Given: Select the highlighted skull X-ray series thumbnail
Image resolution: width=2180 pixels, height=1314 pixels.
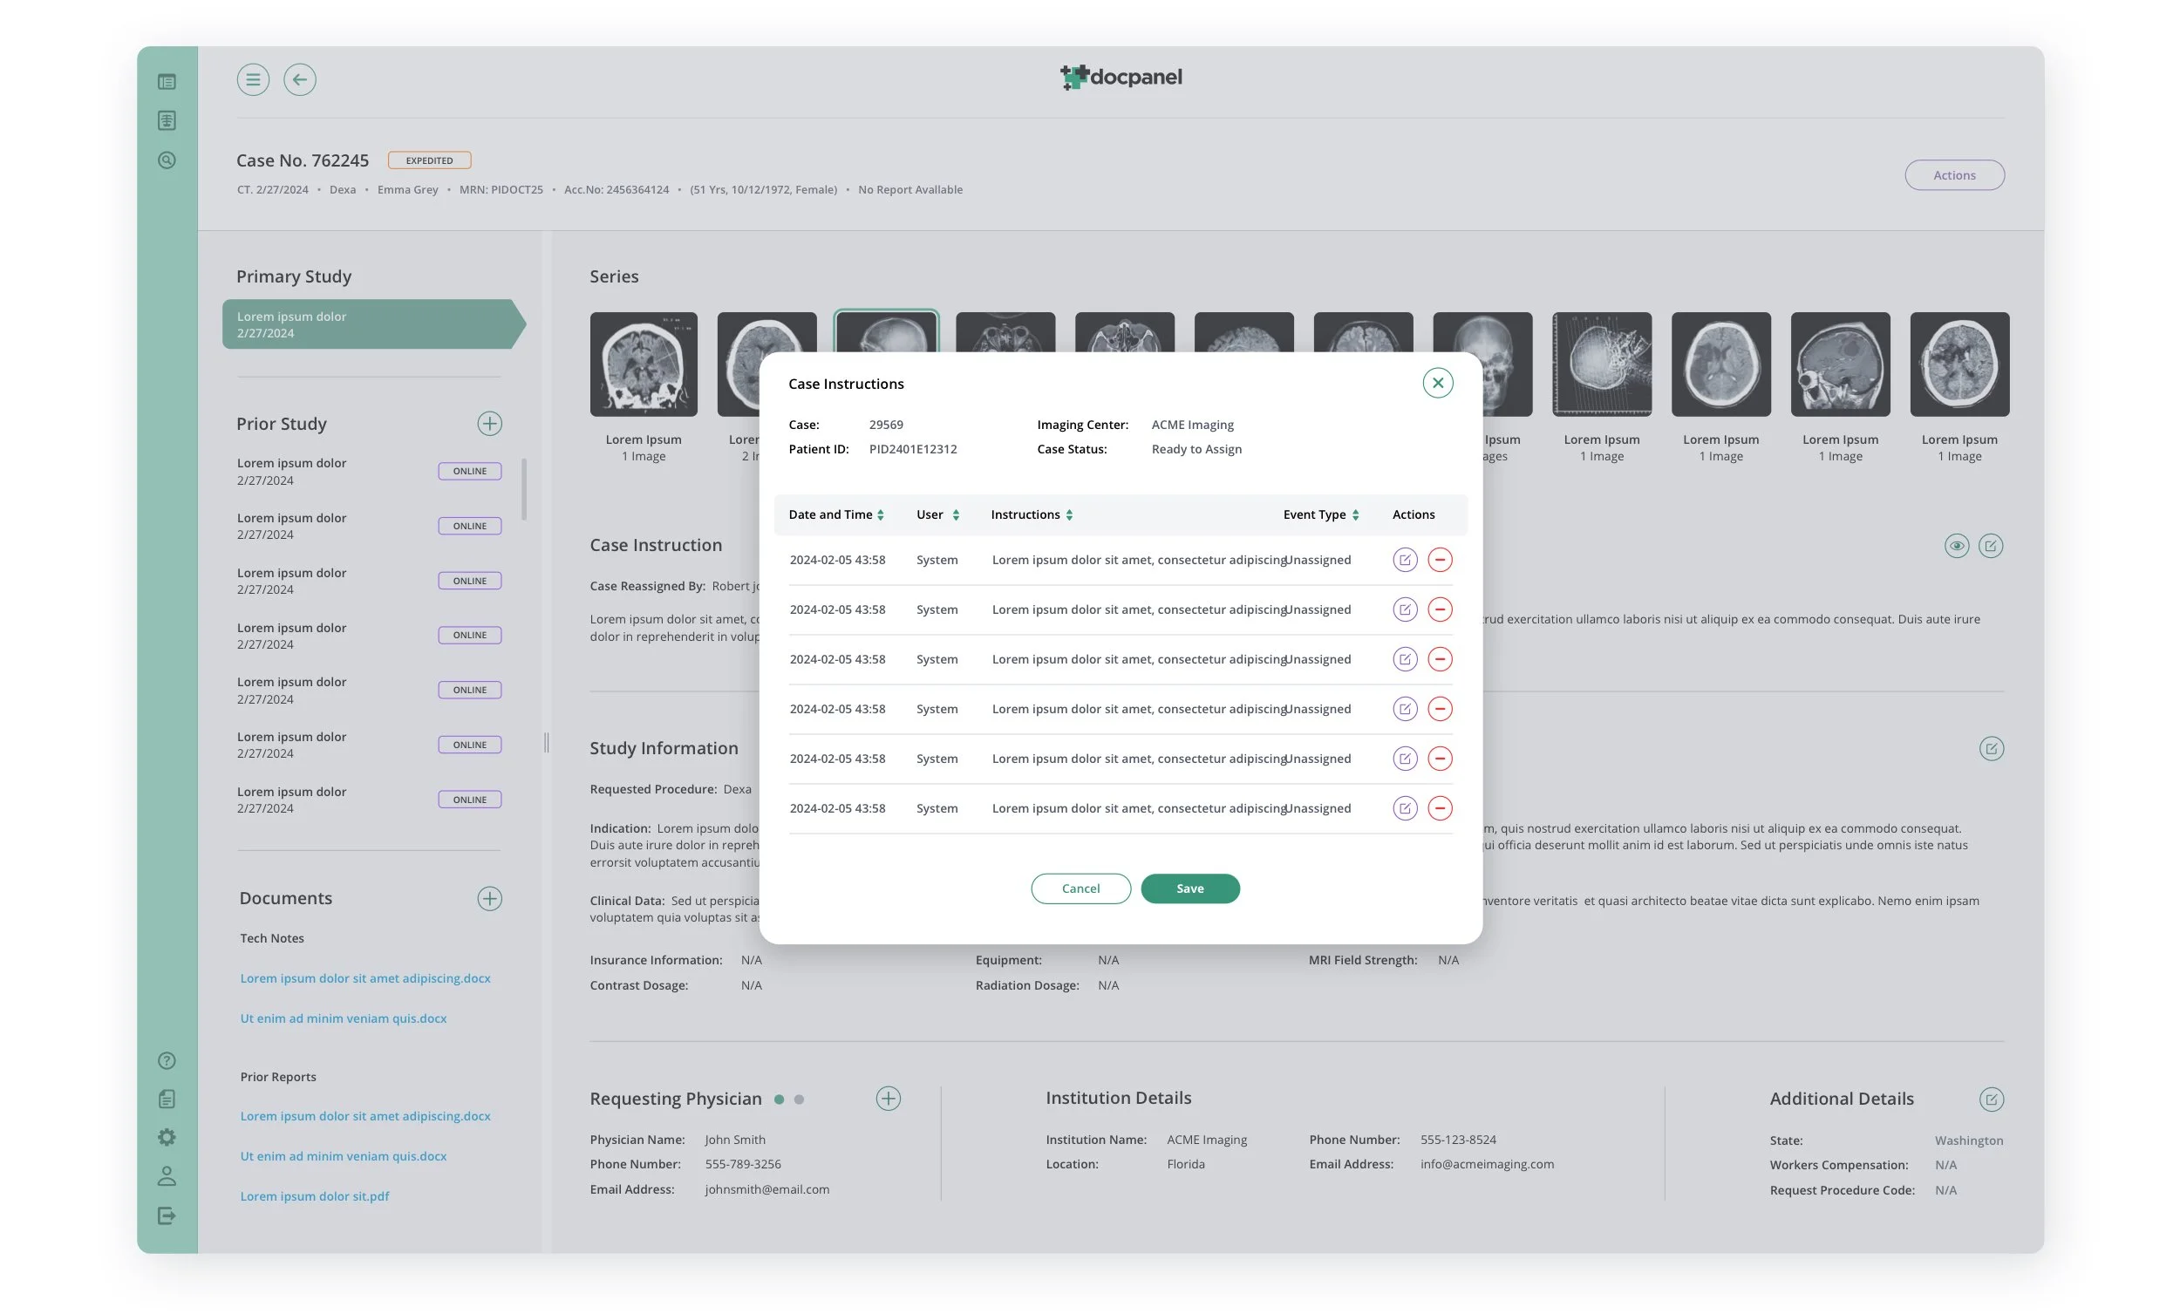Looking at the screenshot, I should (885, 337).
